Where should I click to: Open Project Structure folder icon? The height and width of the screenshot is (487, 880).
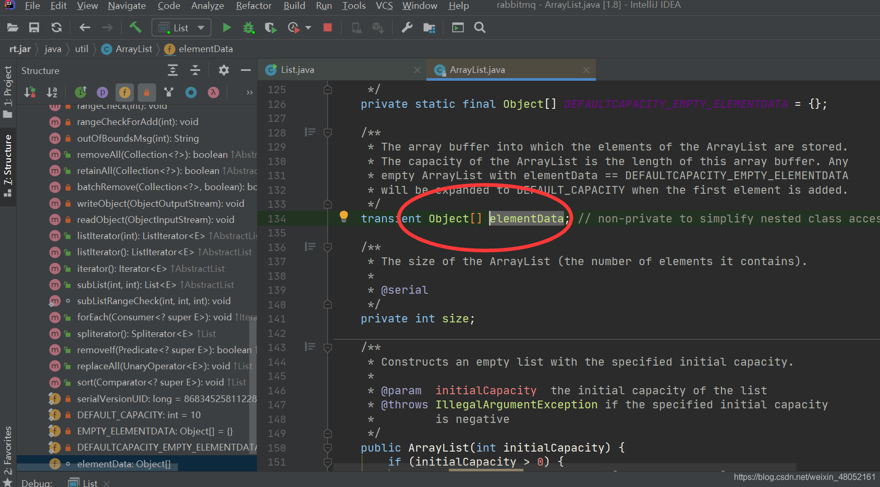pos(429,28)
